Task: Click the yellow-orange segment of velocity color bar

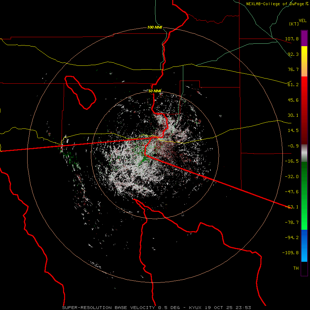Action: tap(304, 61)
